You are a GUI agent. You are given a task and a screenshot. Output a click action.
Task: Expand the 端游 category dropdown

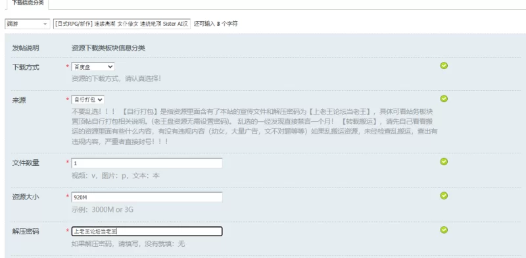tap(27, 24)
